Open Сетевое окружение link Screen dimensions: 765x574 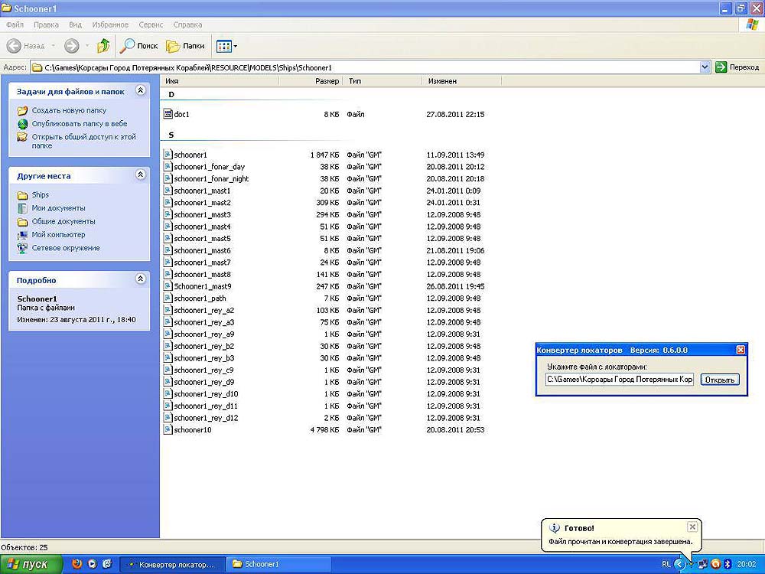tap(66, 248)
